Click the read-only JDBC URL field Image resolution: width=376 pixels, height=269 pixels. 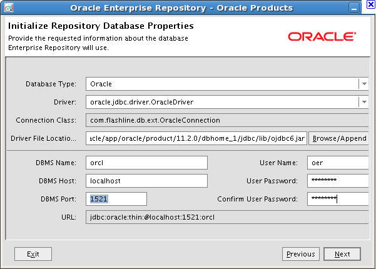point(226,217)
